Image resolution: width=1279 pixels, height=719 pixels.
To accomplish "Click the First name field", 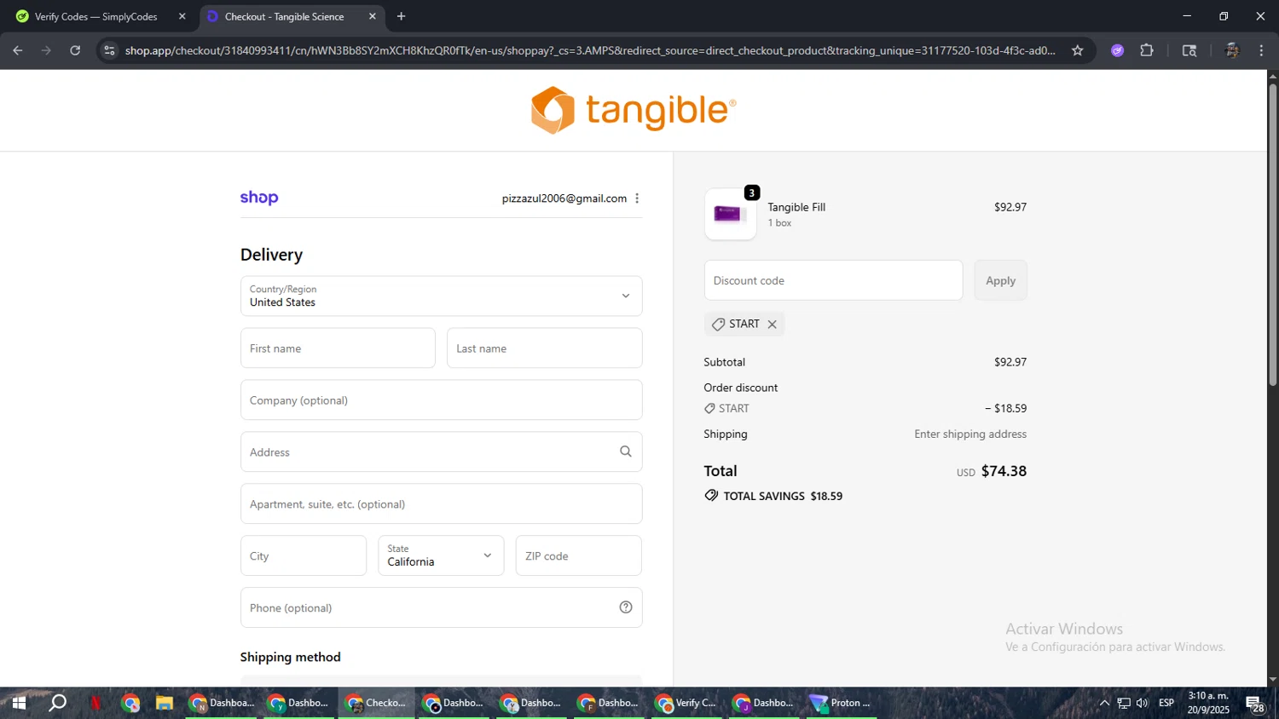I will [x=338, y=348].
